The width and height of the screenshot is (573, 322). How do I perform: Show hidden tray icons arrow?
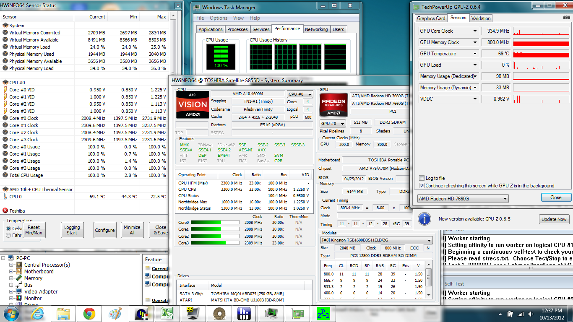coord(500,314)
